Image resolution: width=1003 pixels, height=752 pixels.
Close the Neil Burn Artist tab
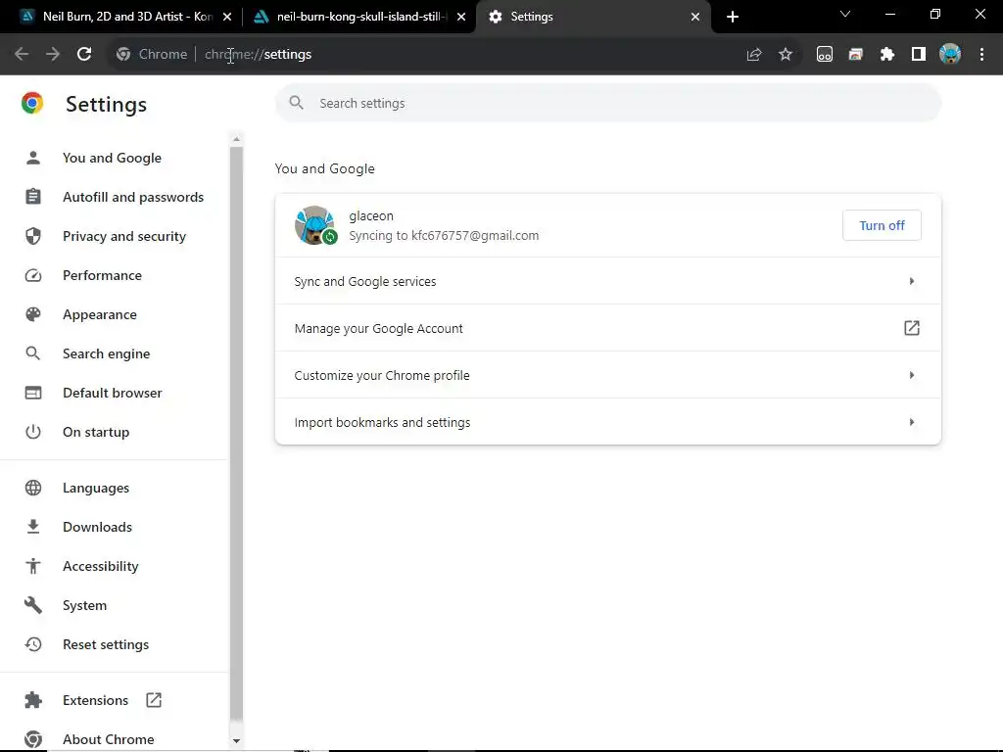(x=227, y=17)
